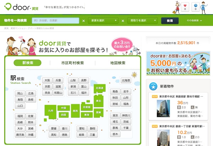Open recently viewed clock icon counter
The width and height of the screenshot is (213, 146).
tap(196, 7)
